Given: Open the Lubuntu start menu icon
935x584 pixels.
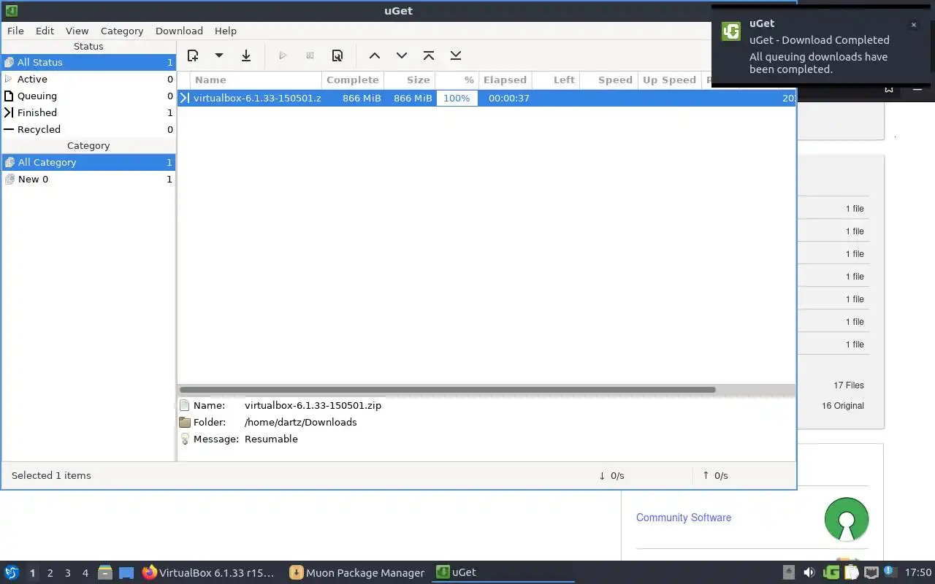Looking at the screenshot, I should coord(12,572).
